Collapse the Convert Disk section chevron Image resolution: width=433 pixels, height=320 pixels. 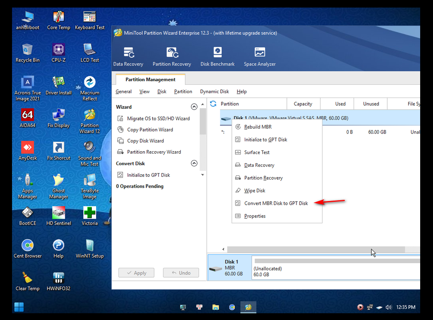(194, 163)
